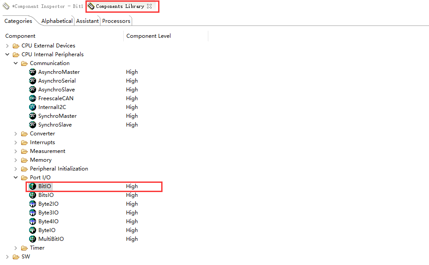Click the Peripheral Initialization folder icon
This screenshot has width=429, height=265.
pyautogui.click(x=24, y=169)
